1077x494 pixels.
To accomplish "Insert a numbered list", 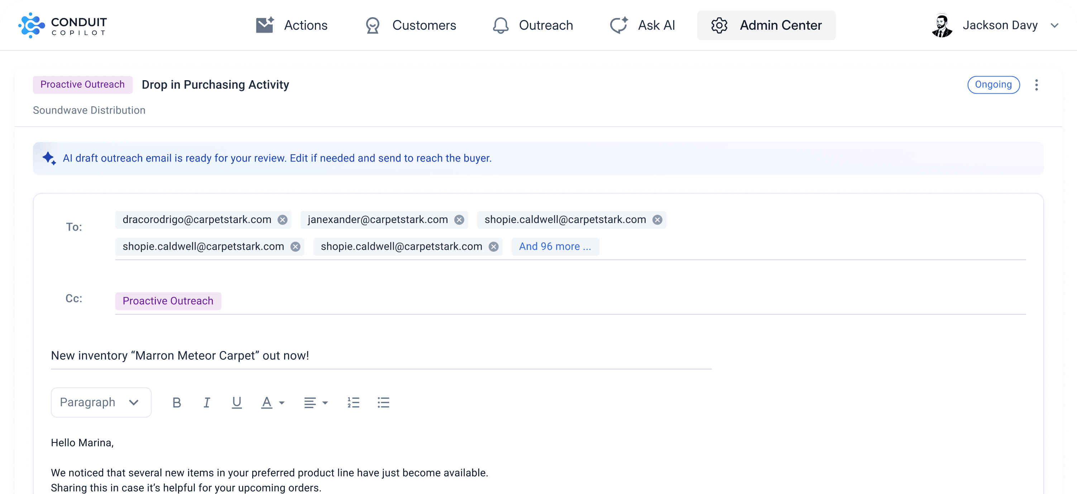I will (353, 403).
